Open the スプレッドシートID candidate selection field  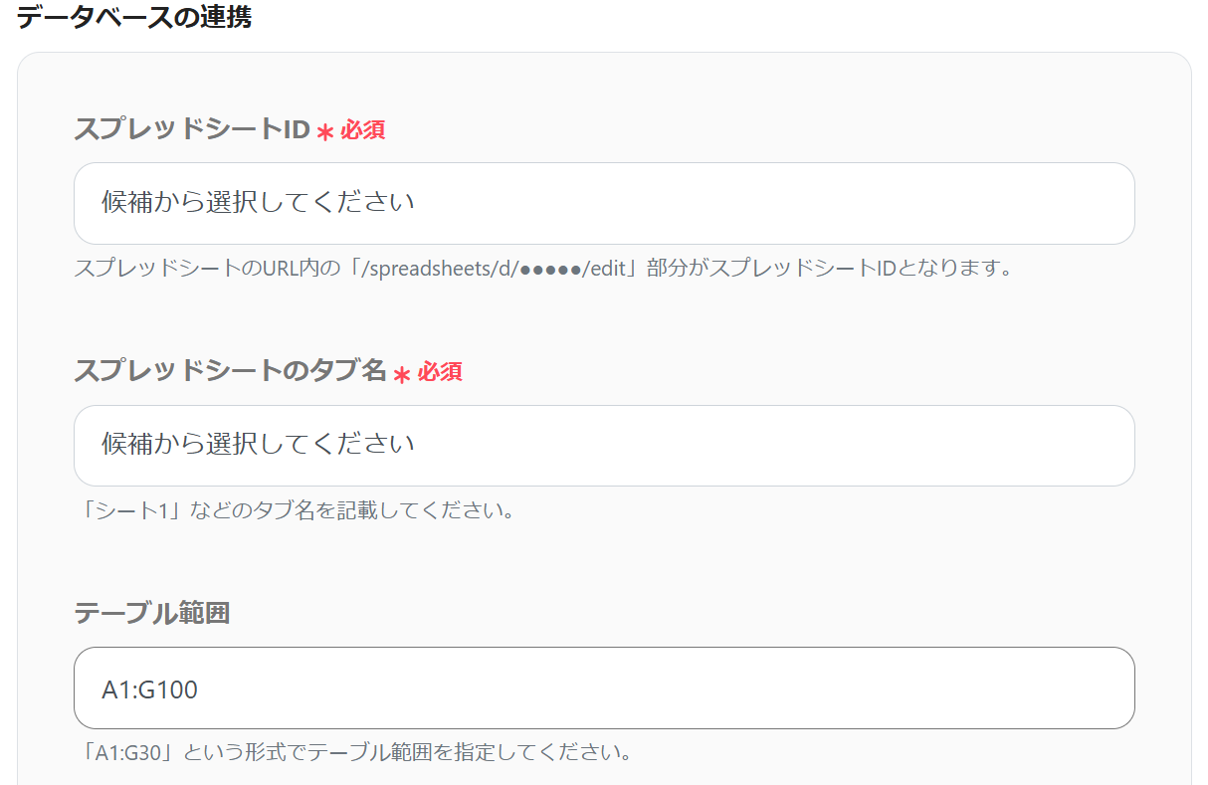[604, 203]
